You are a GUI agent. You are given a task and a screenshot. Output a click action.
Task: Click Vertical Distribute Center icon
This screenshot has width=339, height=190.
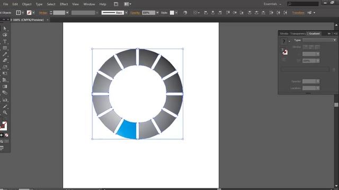tap(256, 13)
